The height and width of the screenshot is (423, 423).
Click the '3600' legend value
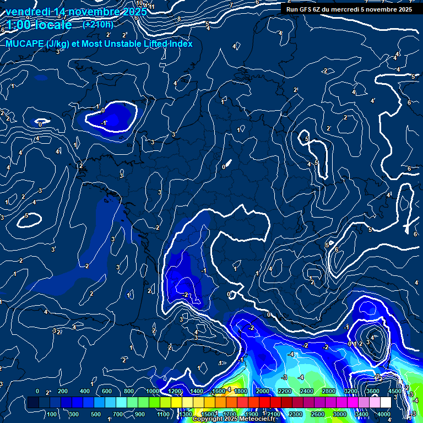(373, 391)
